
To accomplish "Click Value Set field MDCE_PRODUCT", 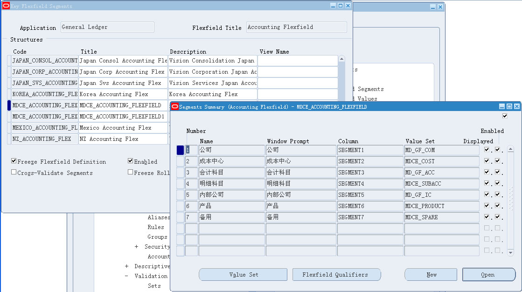I will point(442,206).
